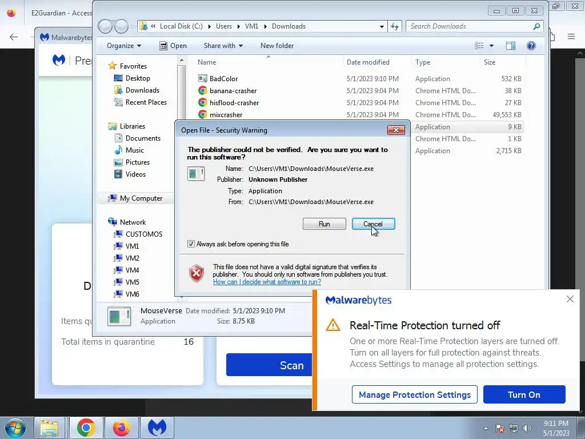Image resolution: width=585 pixels, height=439 pixels.
Task: Open Malwarebytes from the taskbar
Action: pos(157,428)
